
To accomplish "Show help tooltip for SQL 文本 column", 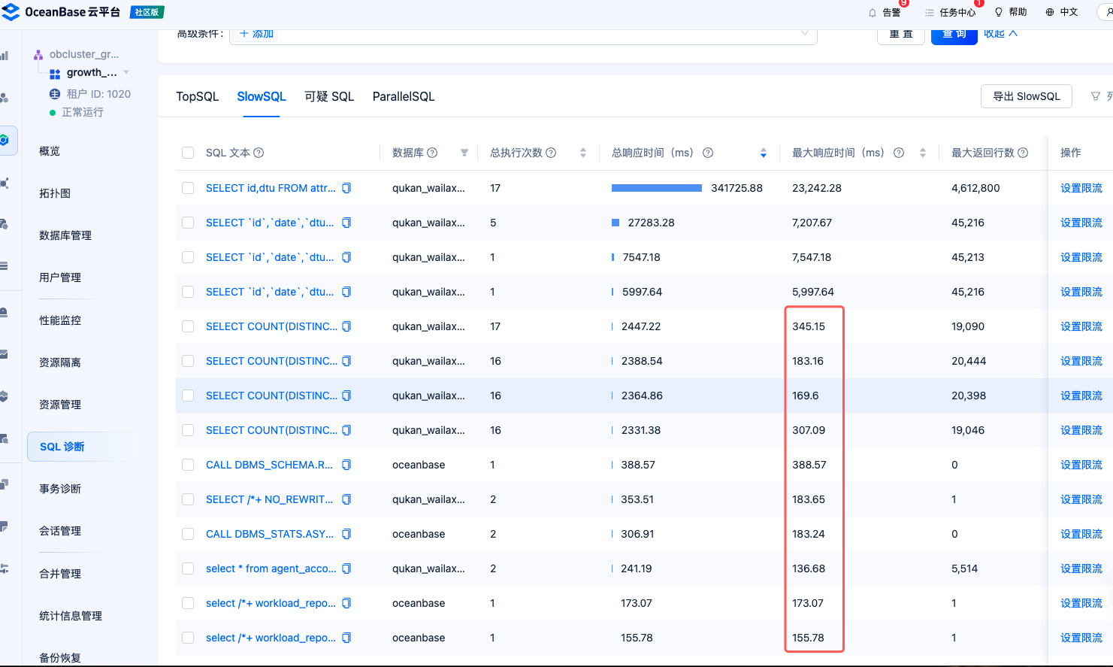I will click(x=259, y=153).
